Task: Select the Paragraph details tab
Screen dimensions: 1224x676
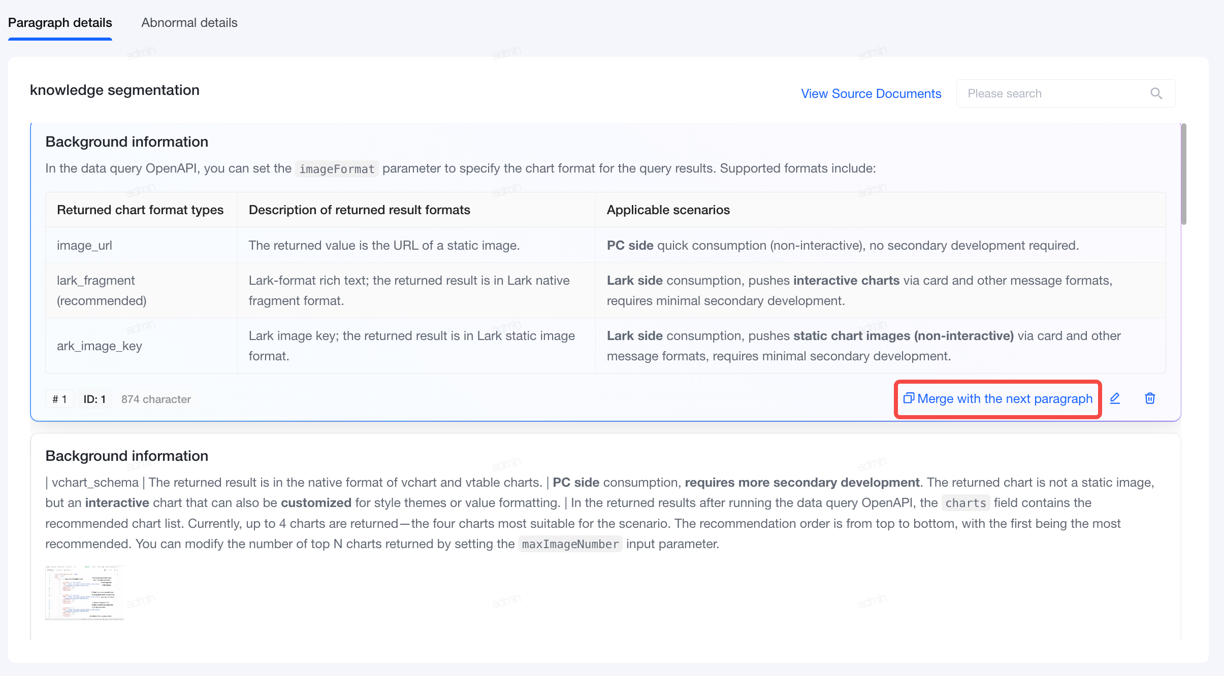Action: click(60, 23)
